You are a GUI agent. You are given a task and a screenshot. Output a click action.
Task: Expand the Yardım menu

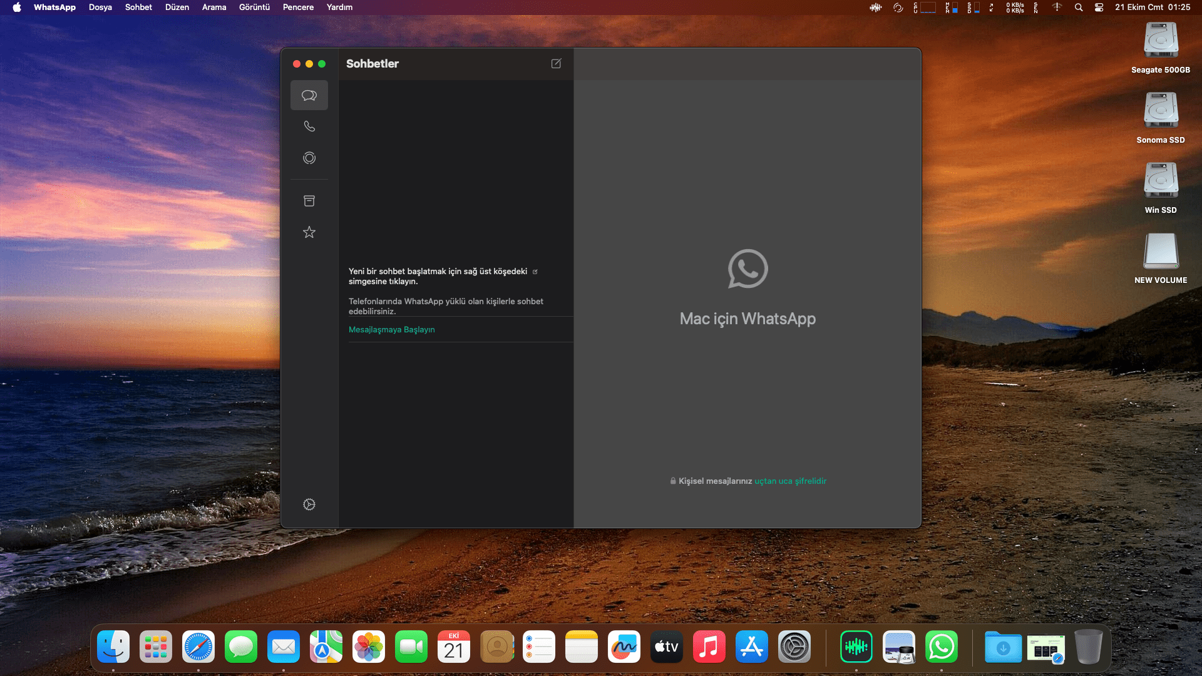point(339,8)
